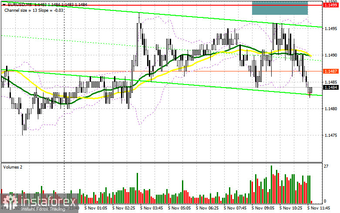Click the "Channel size = 13 Slope = -0.03" label
Viewport: 340px width, 213px height.
point(34,10)
